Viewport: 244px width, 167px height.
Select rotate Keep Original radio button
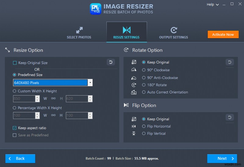144,62
